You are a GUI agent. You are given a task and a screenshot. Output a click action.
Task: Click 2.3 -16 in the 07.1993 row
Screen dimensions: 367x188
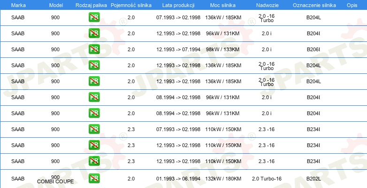(x=267, y=129)
